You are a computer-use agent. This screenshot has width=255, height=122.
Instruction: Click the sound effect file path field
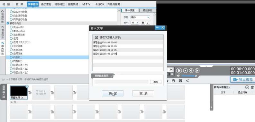click(122, 82)
